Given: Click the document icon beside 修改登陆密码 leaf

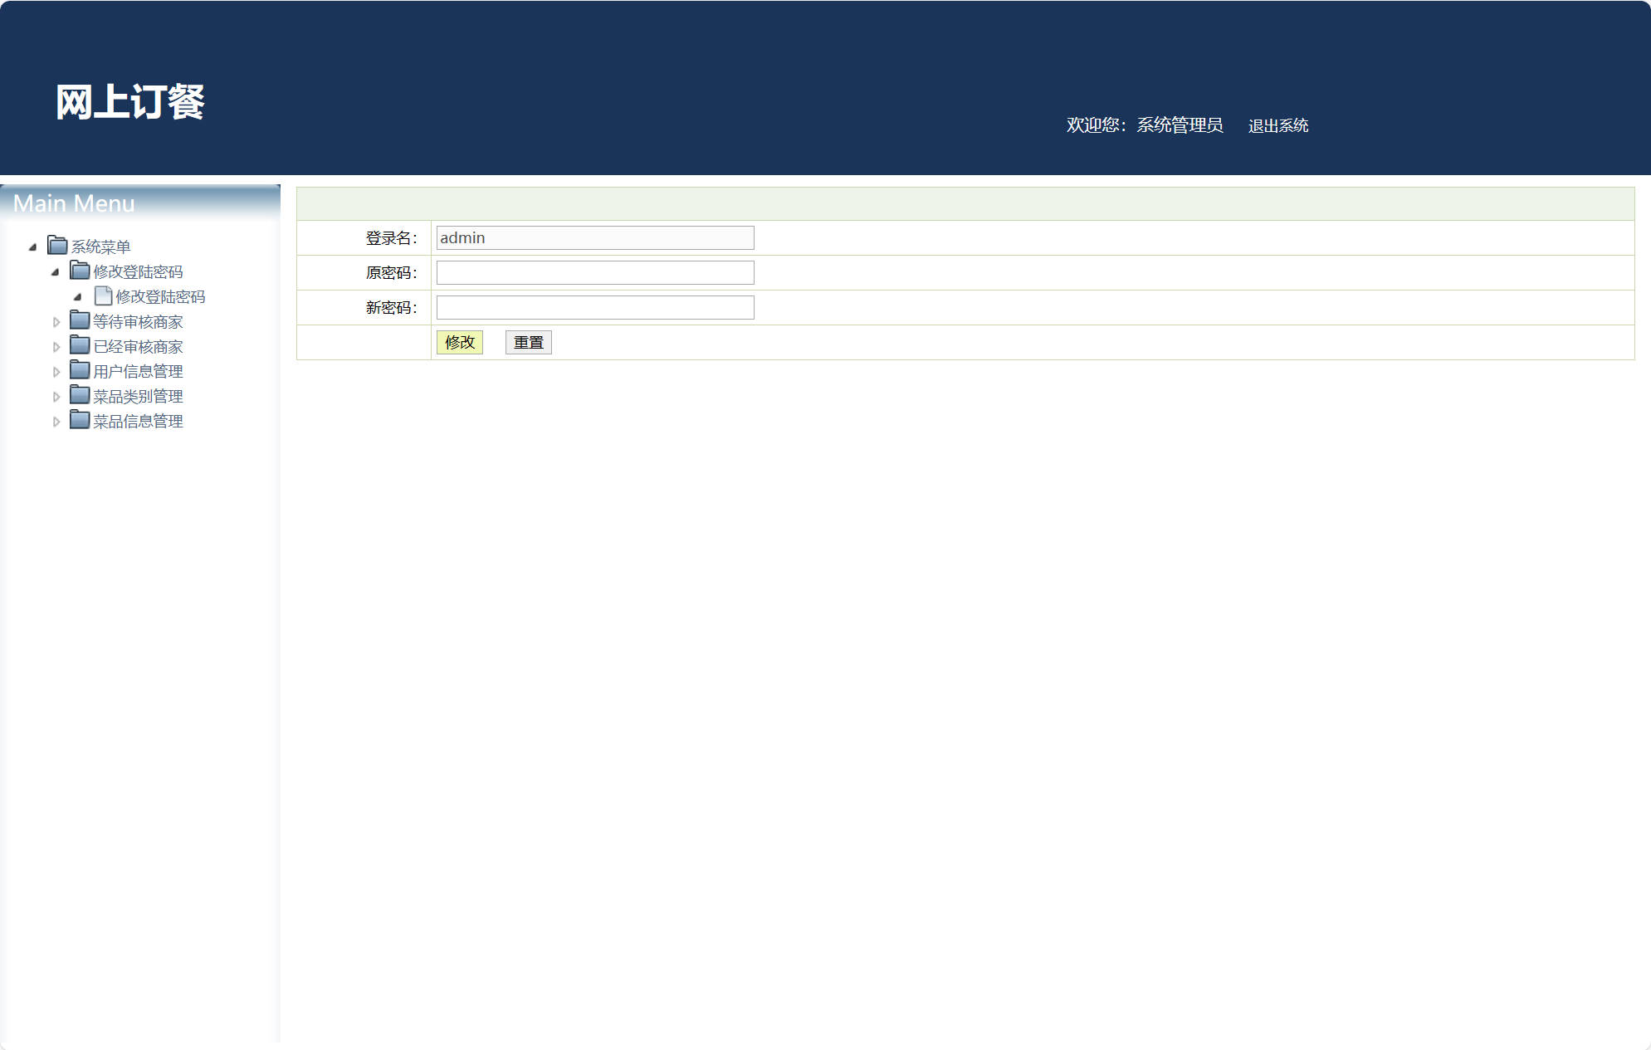Looking at the screenshot, I should pos(103,295).
